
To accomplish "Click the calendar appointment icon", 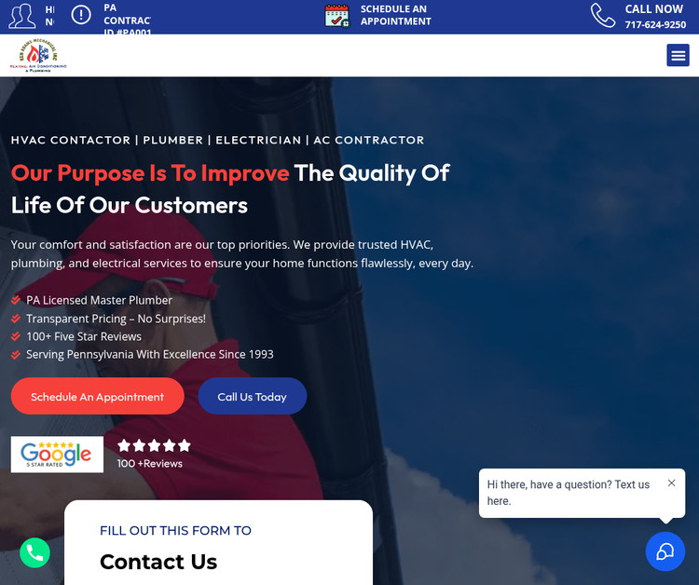I will [337, 16].
